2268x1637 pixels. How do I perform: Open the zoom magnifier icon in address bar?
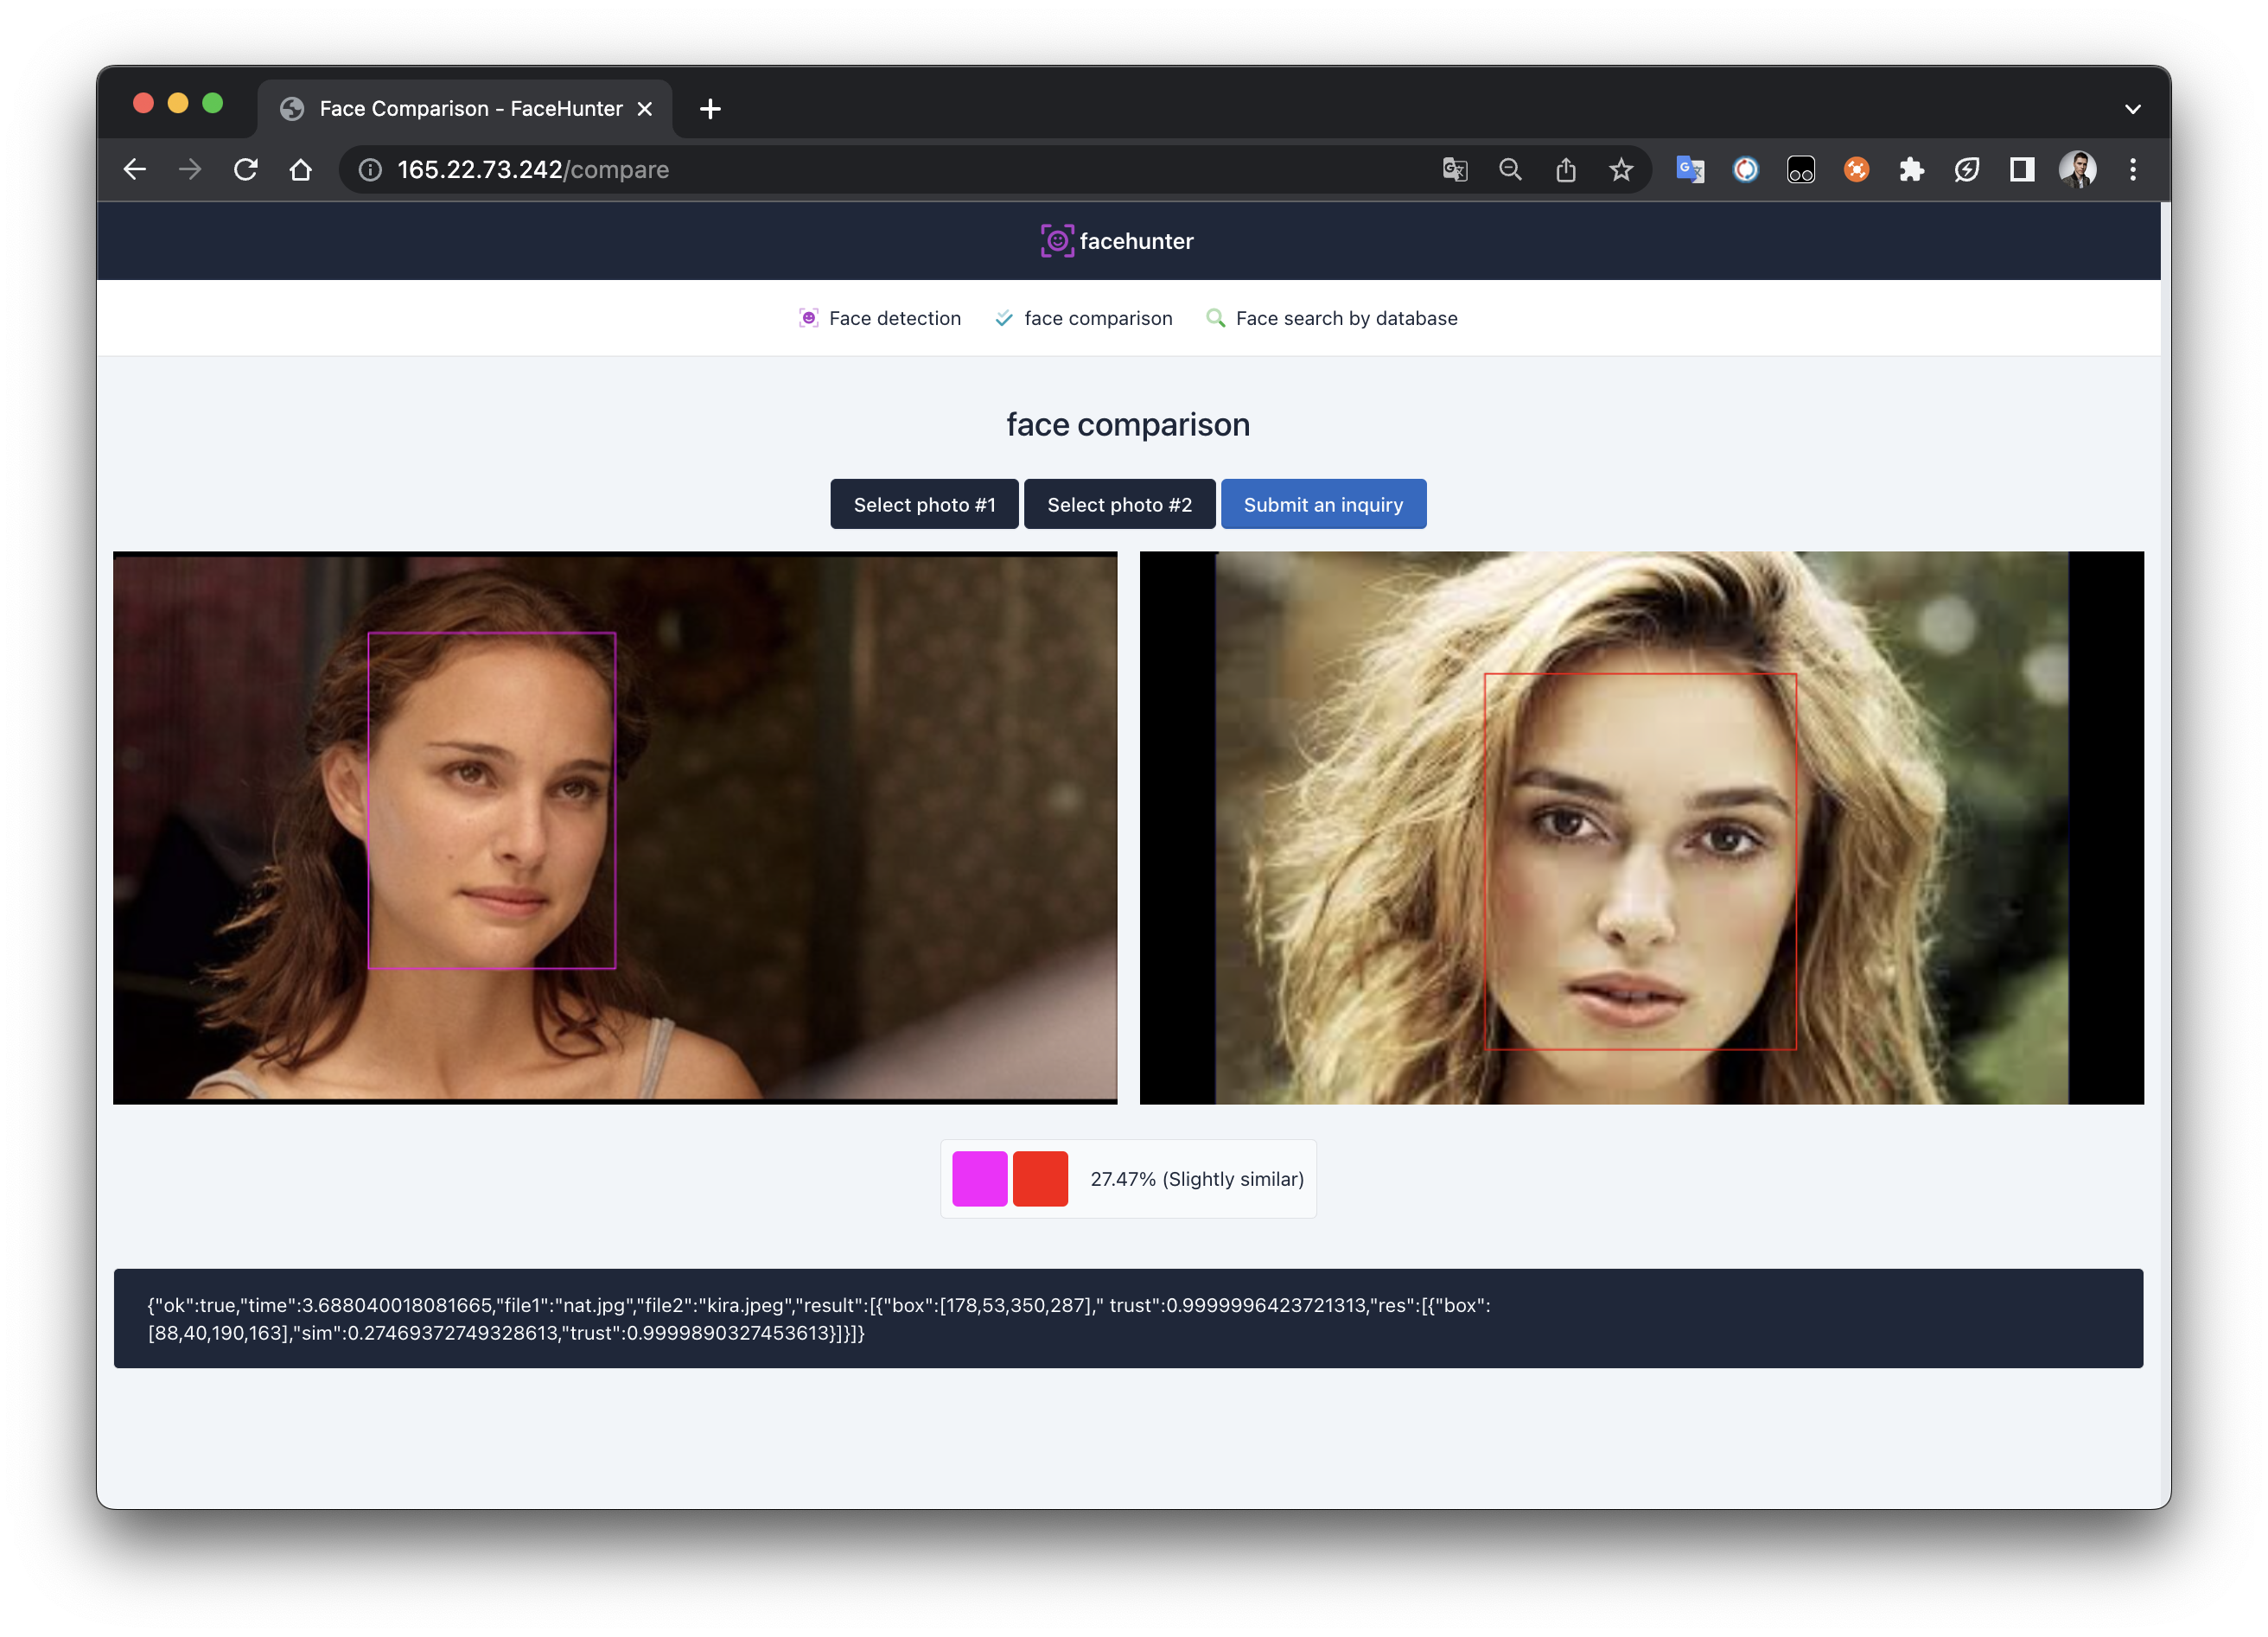point(1510,170)
